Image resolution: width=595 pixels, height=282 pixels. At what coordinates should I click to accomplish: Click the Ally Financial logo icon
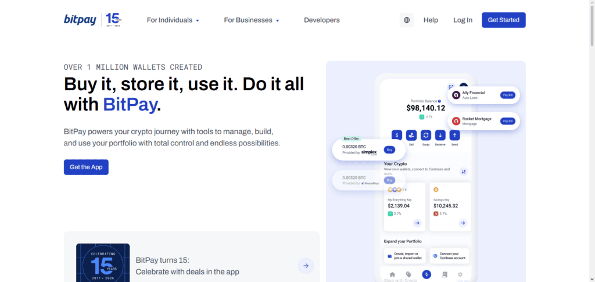(456, 95)
